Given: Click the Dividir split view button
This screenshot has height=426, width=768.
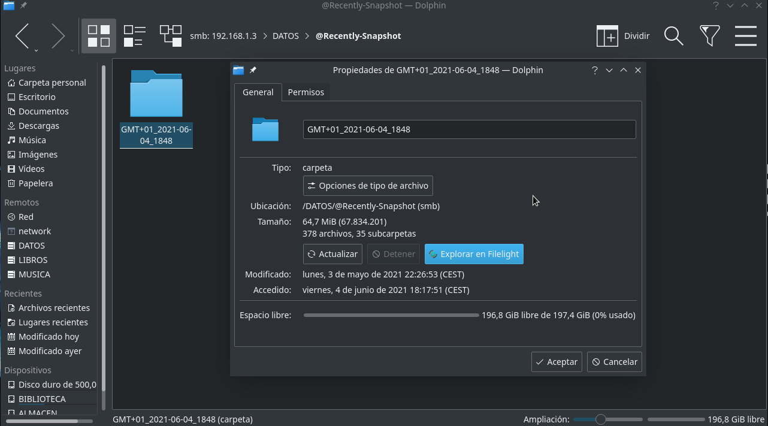Looking at the screenshot, I should tap(624, 36).
